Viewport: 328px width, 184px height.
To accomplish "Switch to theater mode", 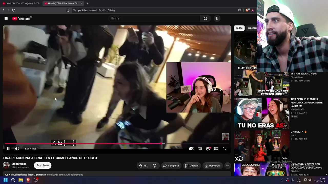I will (216, 149).
